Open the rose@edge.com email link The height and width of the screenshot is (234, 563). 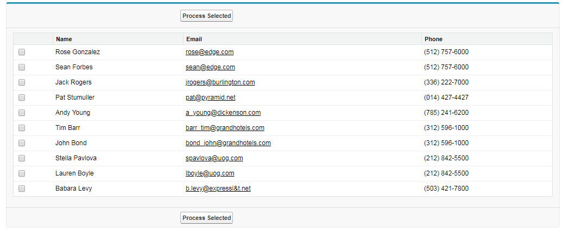210,52
